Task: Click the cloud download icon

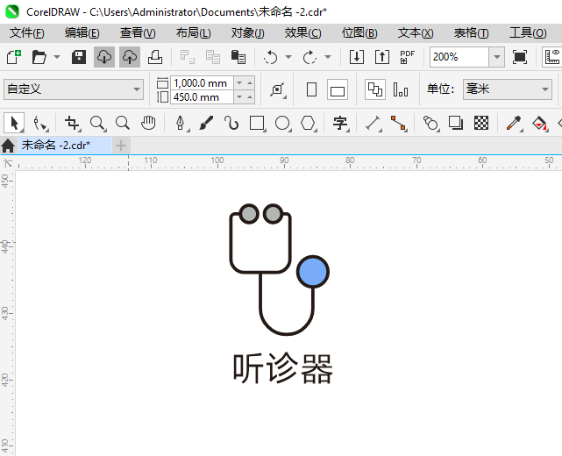Action: pyautogui.click(x=104, y=57)
